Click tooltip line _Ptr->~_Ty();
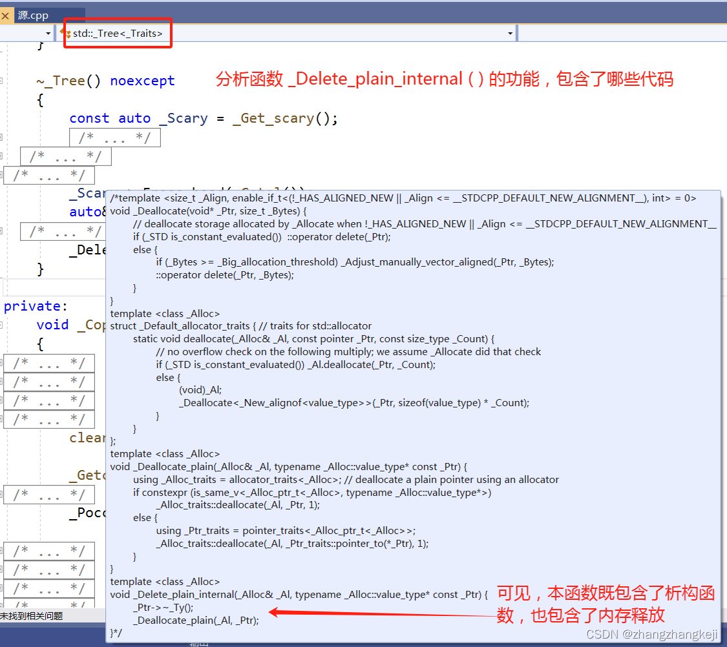This screenshot has height=647, width=727. 163,608
